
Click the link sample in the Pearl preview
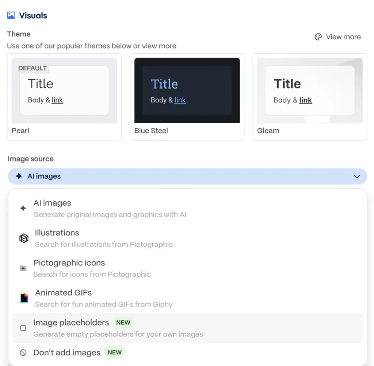coord(57,100)
